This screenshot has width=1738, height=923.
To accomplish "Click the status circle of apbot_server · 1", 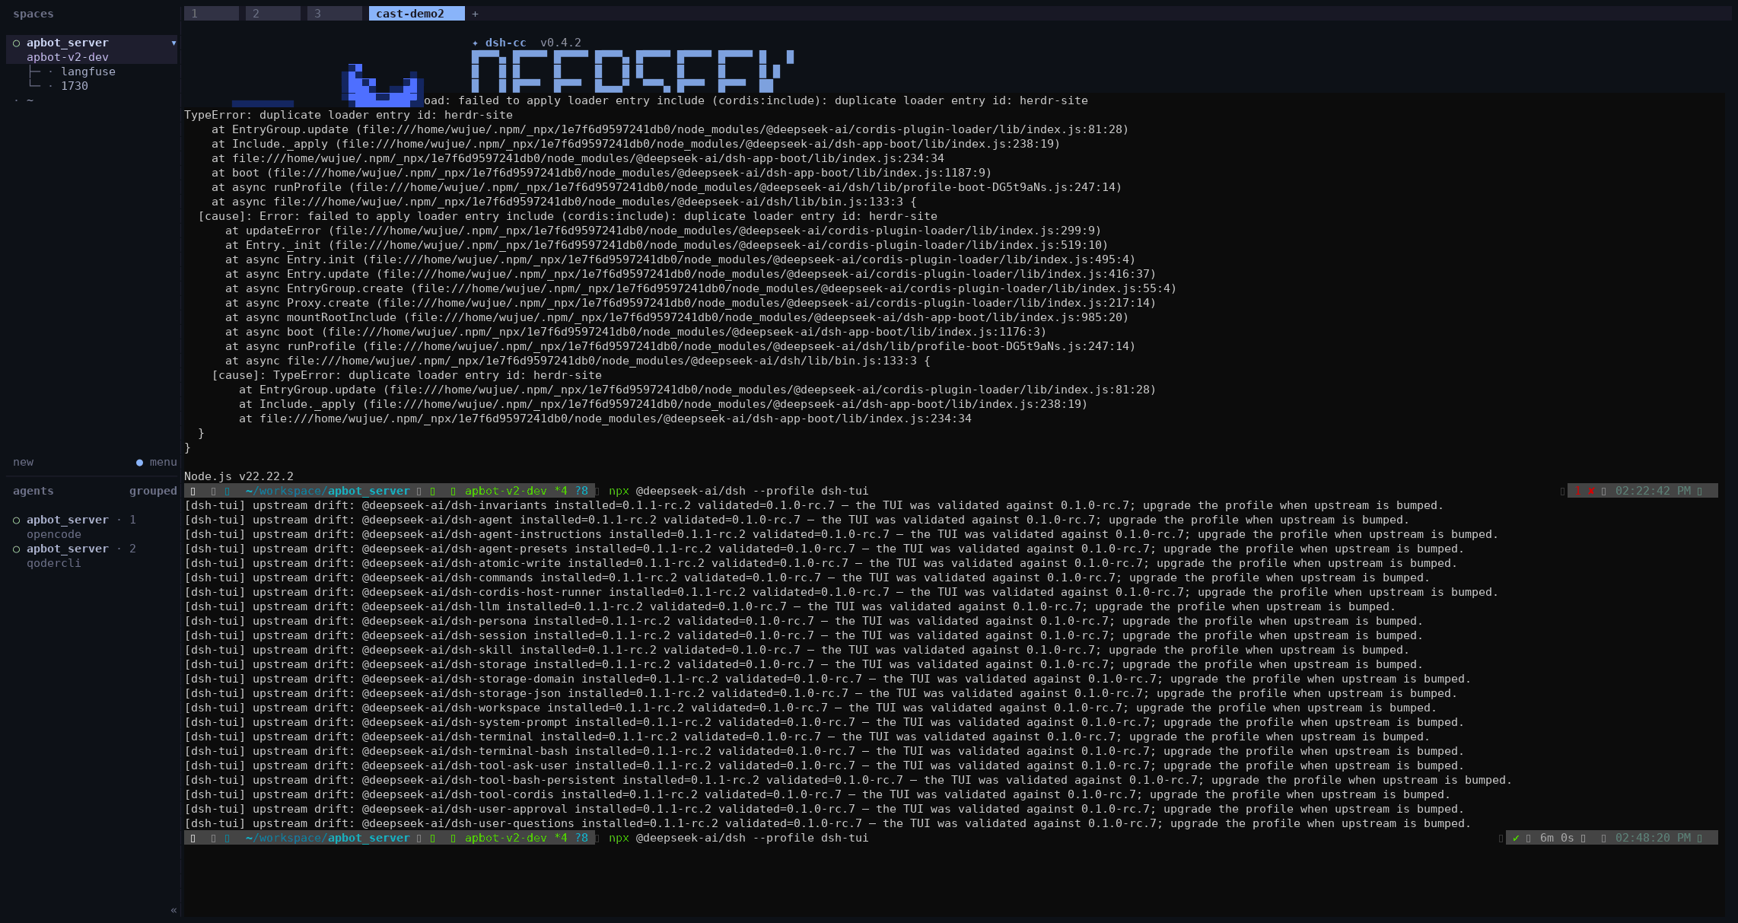I will tap(17, 520).
